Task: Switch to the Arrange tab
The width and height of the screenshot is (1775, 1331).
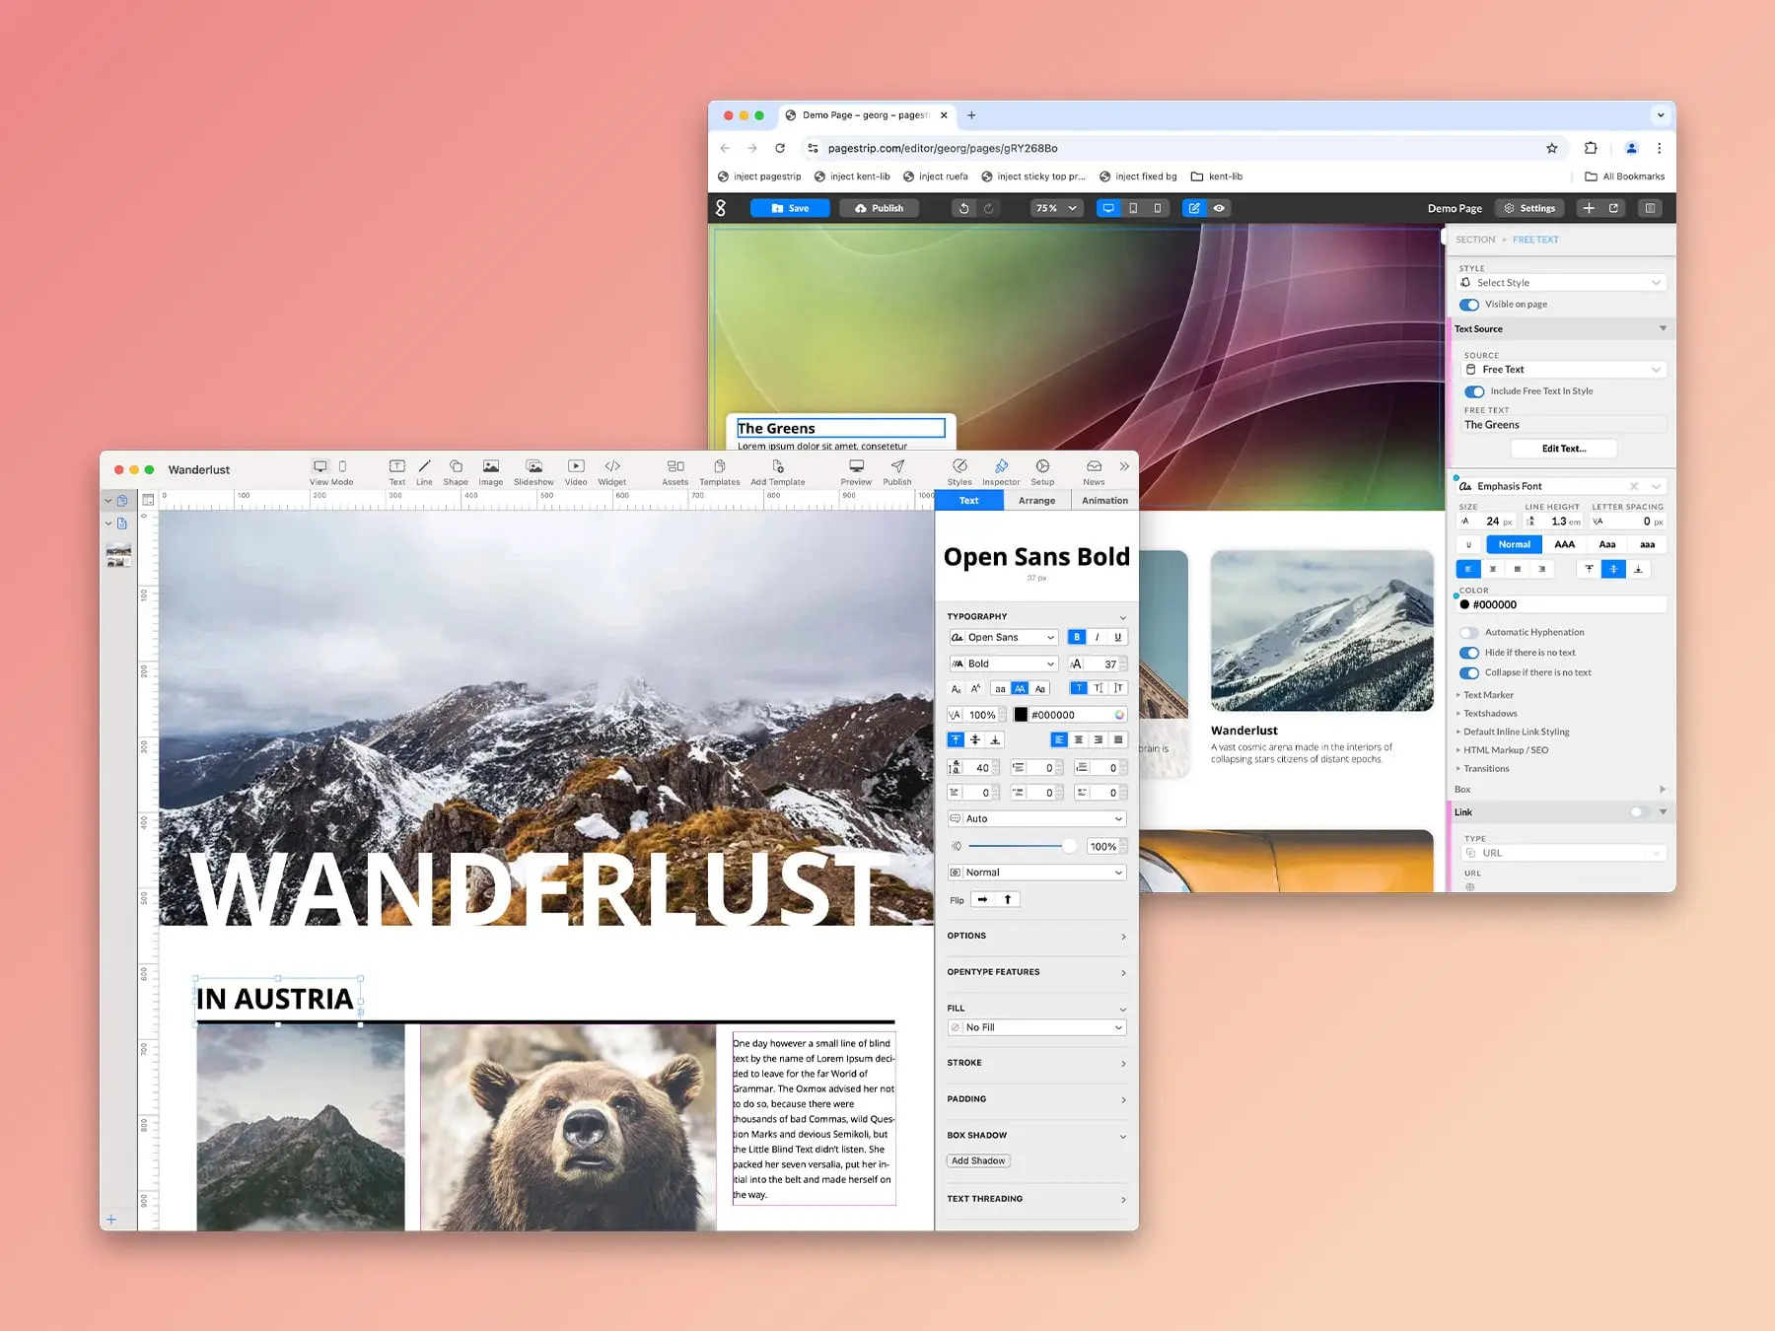Action: 1036,501
